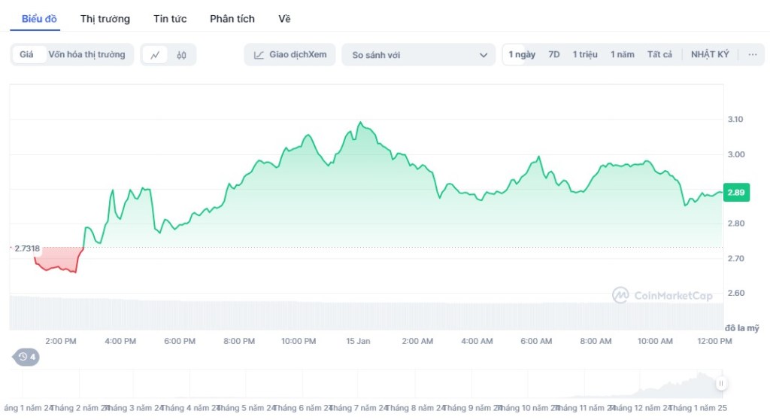Open the three-dot more options menu
This screenshot has width=770, height=420.
point(751,55)
